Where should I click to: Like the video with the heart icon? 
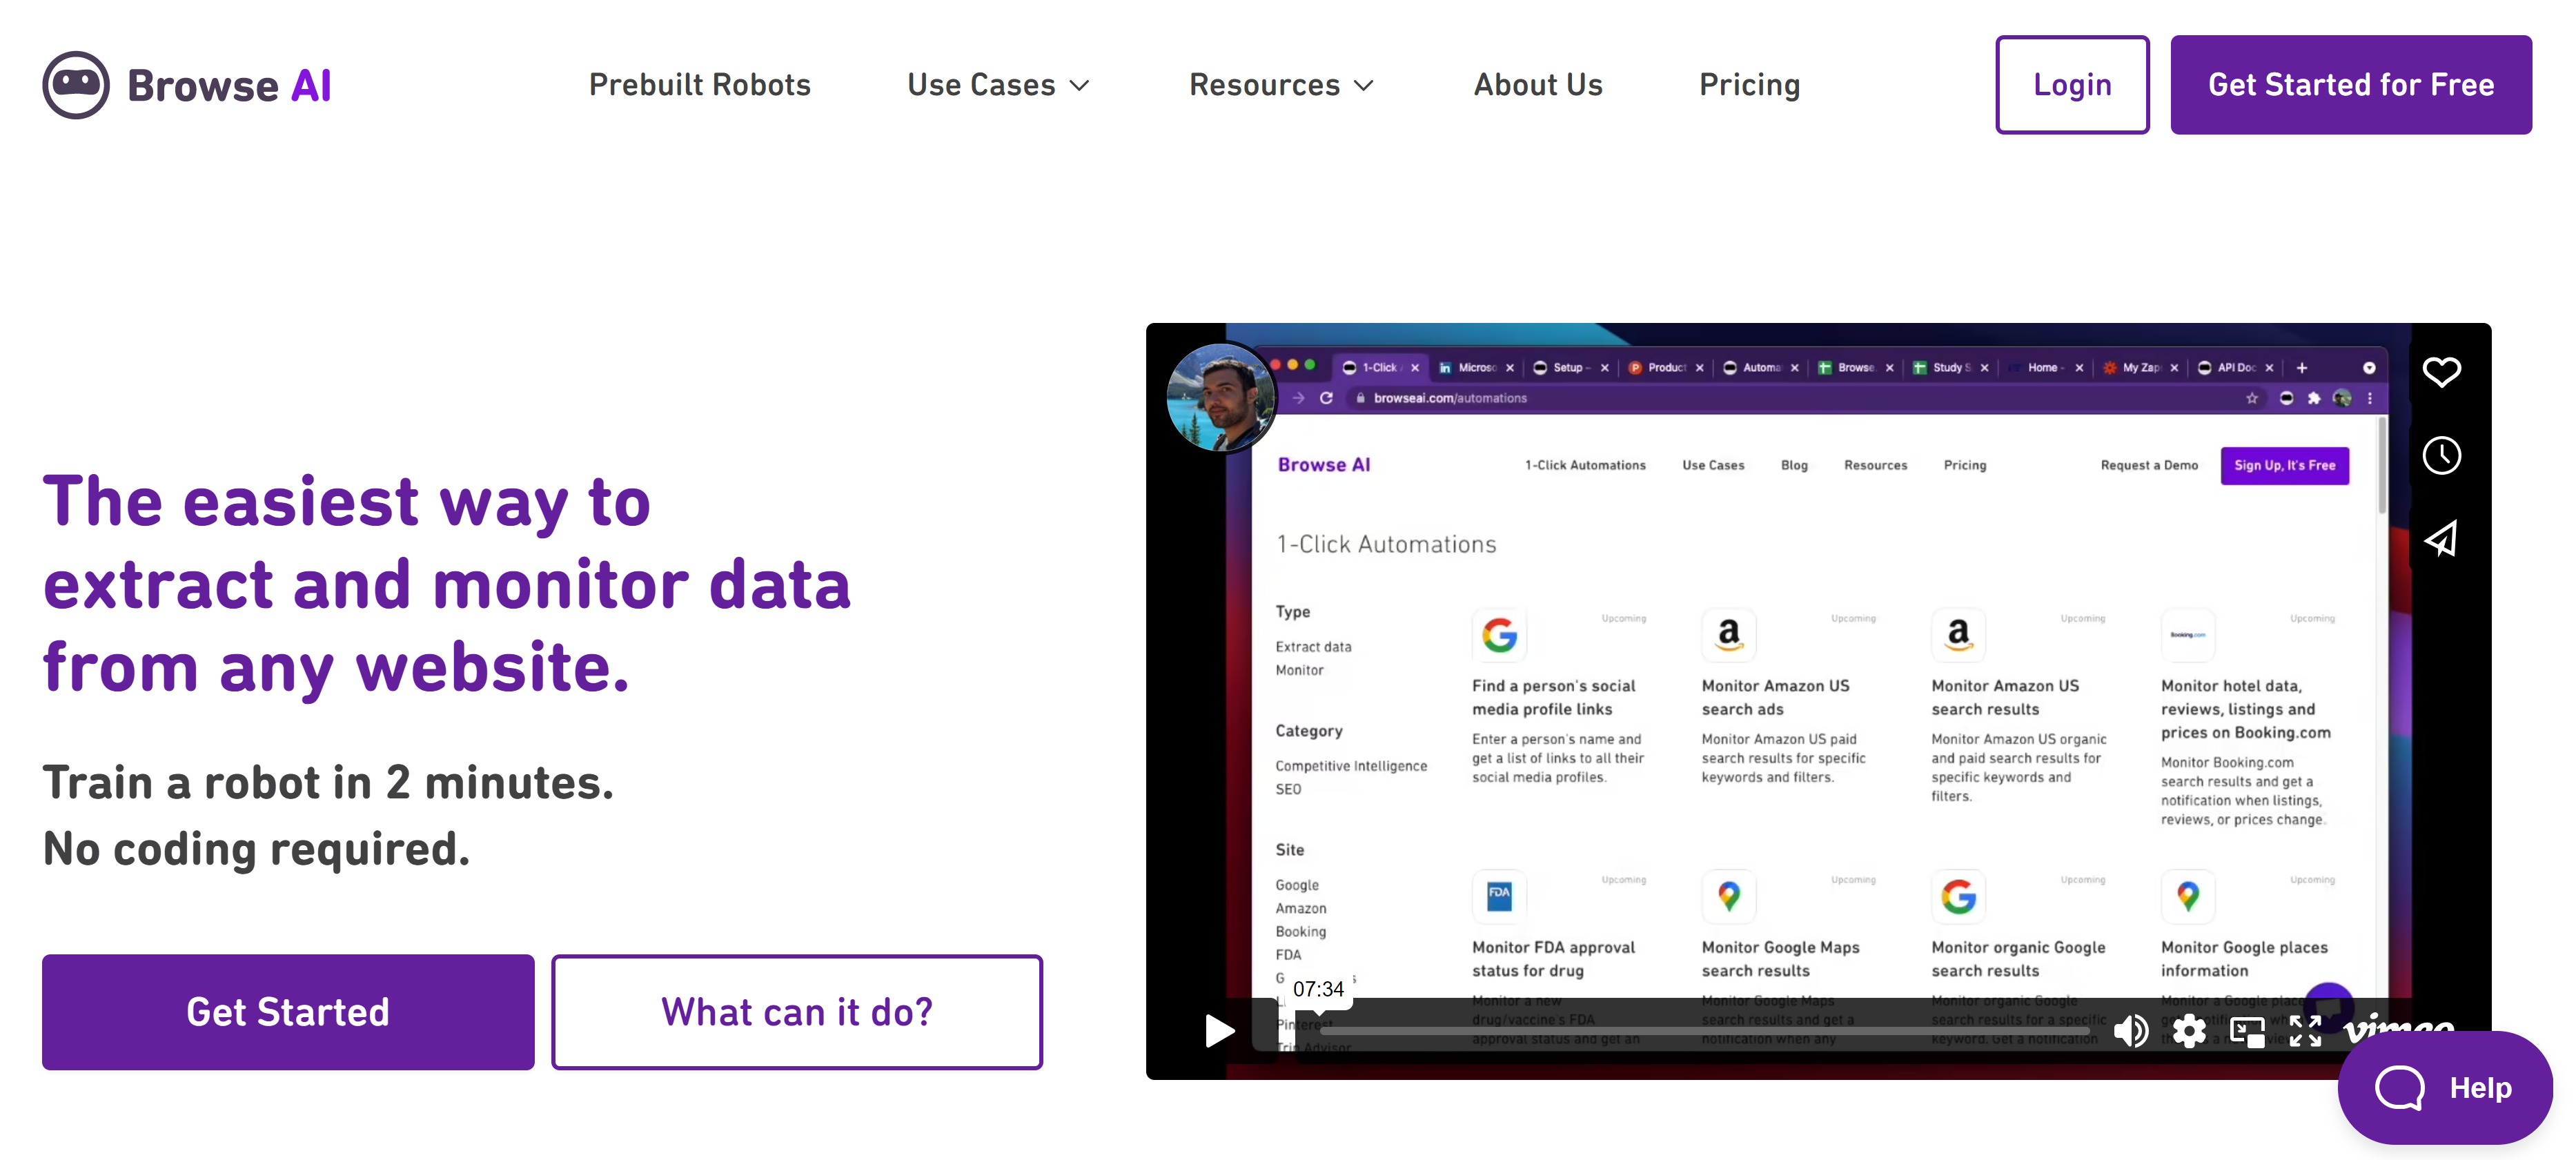click(2443, 372)
